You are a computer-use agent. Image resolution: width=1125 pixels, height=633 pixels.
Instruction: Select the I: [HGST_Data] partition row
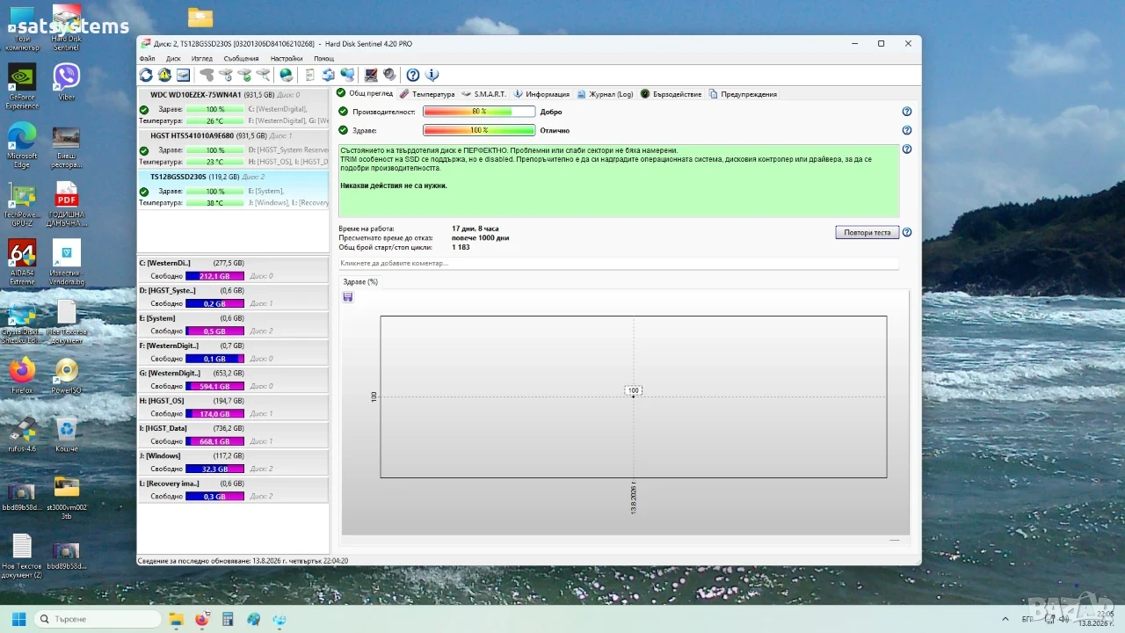(233, 434)
